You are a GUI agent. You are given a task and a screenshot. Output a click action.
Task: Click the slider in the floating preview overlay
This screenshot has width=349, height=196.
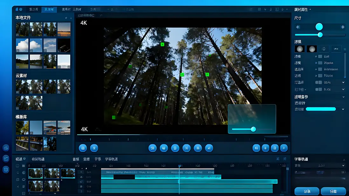click(x=253, y=129)
